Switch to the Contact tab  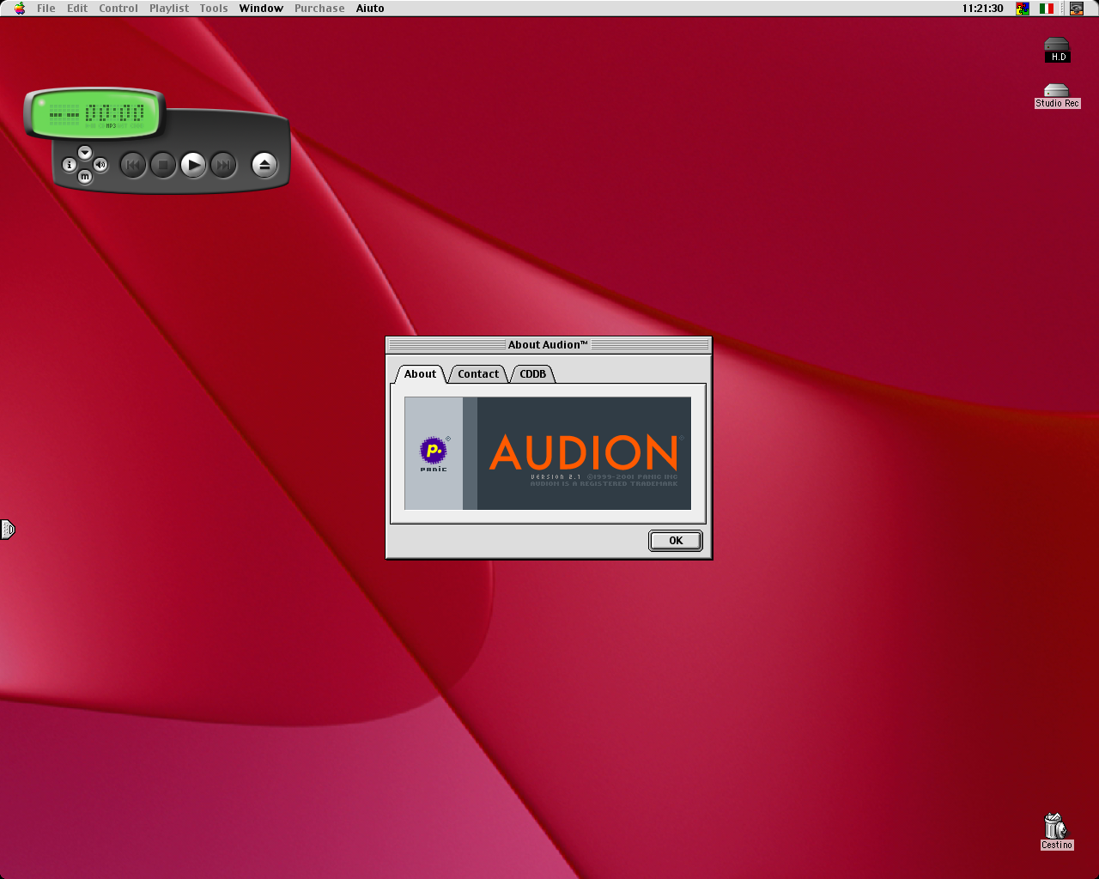click(x=478, y=373)
